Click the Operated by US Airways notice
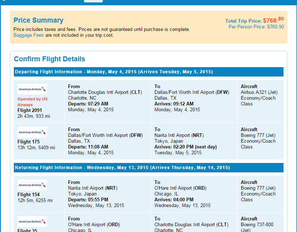This screenshot has height=232, width=297. coord(32,102)
